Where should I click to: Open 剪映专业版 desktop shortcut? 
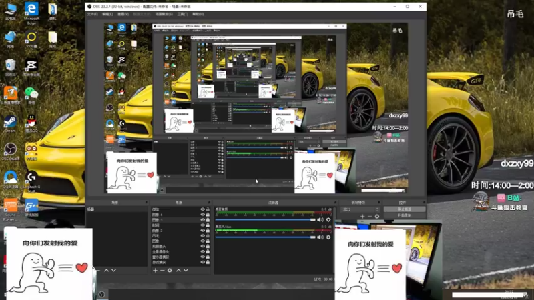(31, 68)
